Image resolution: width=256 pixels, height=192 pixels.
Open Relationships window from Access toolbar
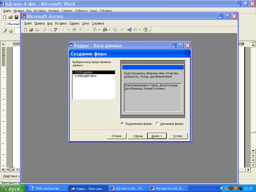click(129, 30)
